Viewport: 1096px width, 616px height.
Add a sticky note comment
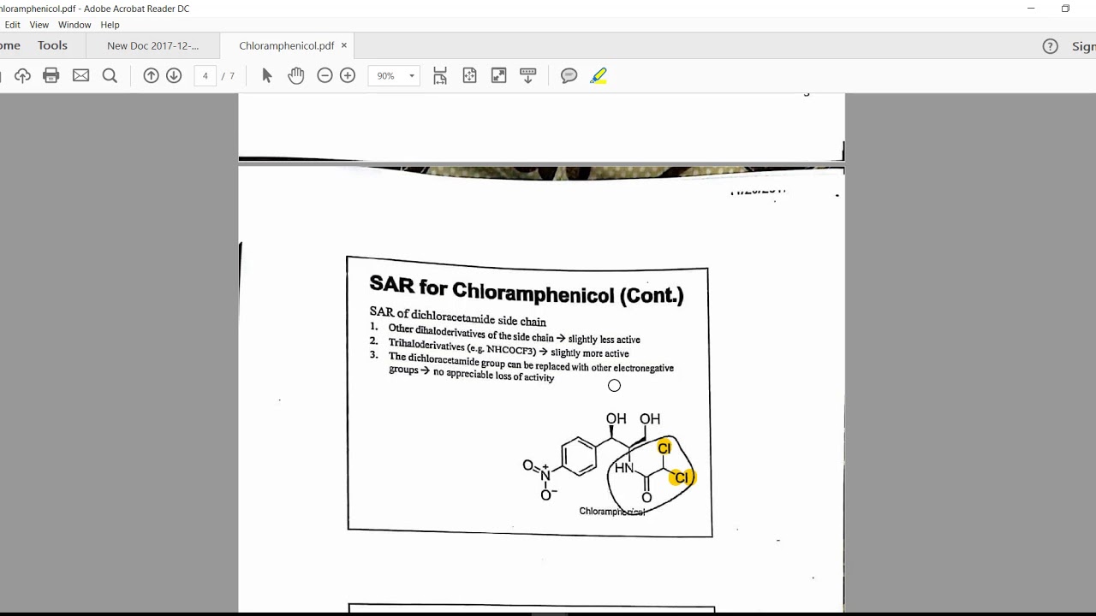click(569, 75)
